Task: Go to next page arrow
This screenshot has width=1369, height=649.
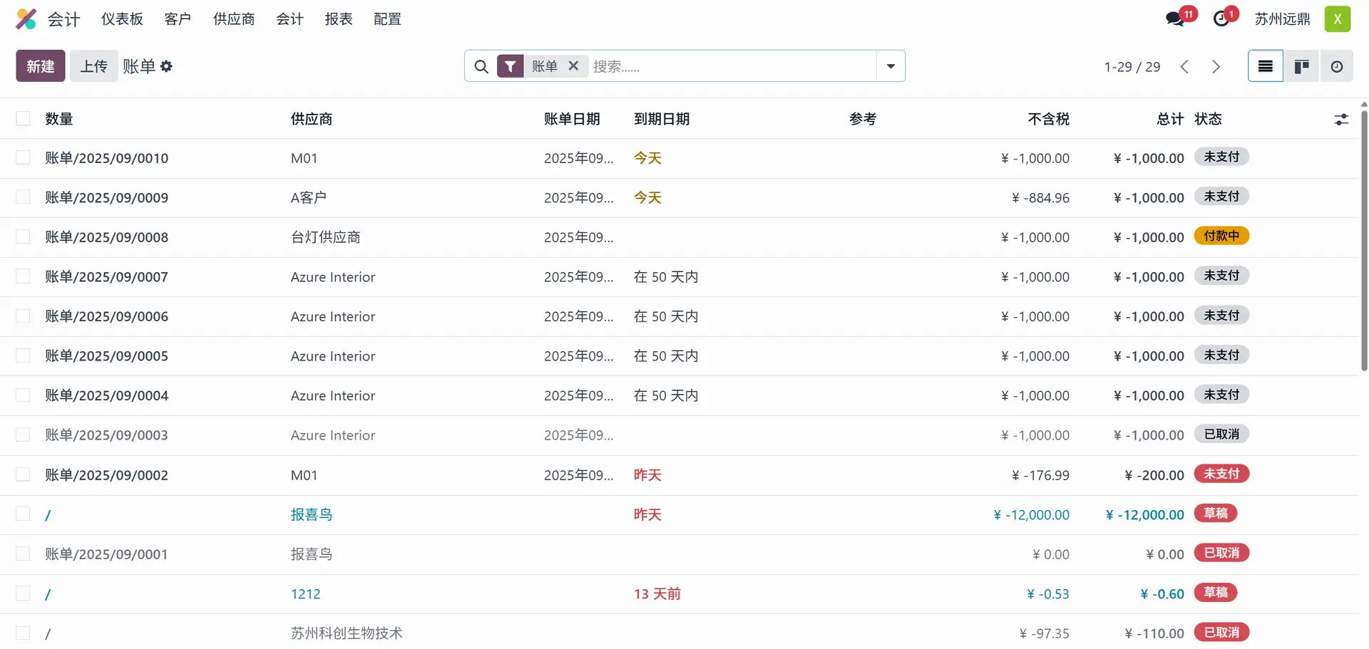Action: pyautogui.click(x=1216, y=66)
